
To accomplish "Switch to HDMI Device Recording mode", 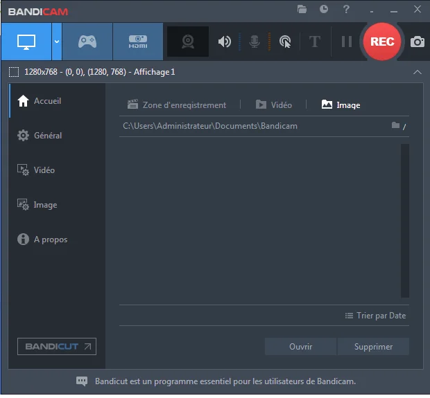I will click(x=138, y=42).
